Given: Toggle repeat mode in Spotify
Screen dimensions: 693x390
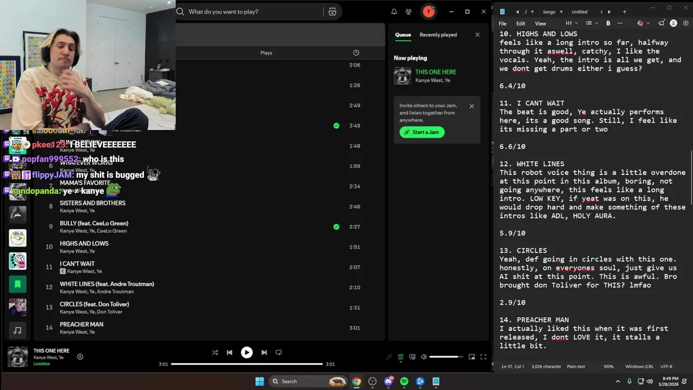Looking at the screenshot, I should (279, 352).
